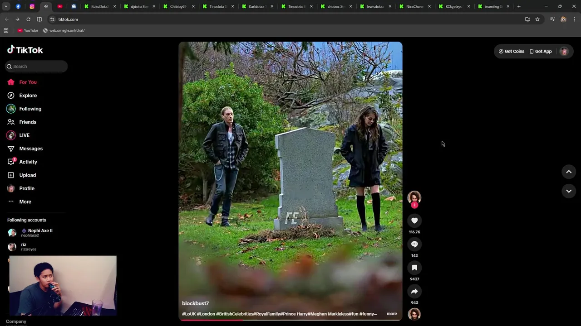Follow creator via red plus badge

click(x=414, y=205)
